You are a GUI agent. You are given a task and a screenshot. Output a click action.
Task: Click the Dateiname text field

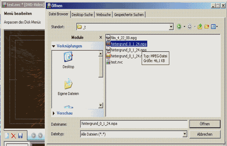click(x=133, y=124)
